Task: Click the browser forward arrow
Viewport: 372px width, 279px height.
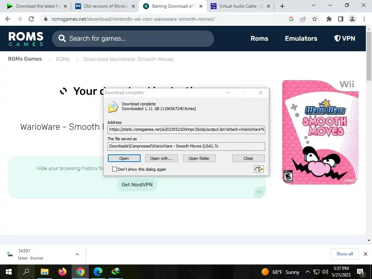Action: [20, 19]
